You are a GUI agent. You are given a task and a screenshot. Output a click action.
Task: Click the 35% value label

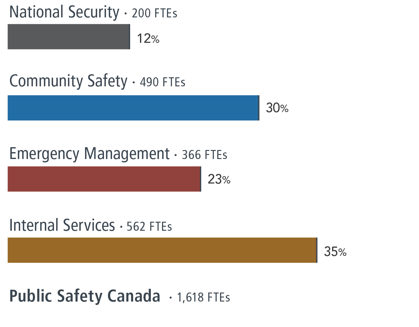pyautogui.click(x=335, y=252)
